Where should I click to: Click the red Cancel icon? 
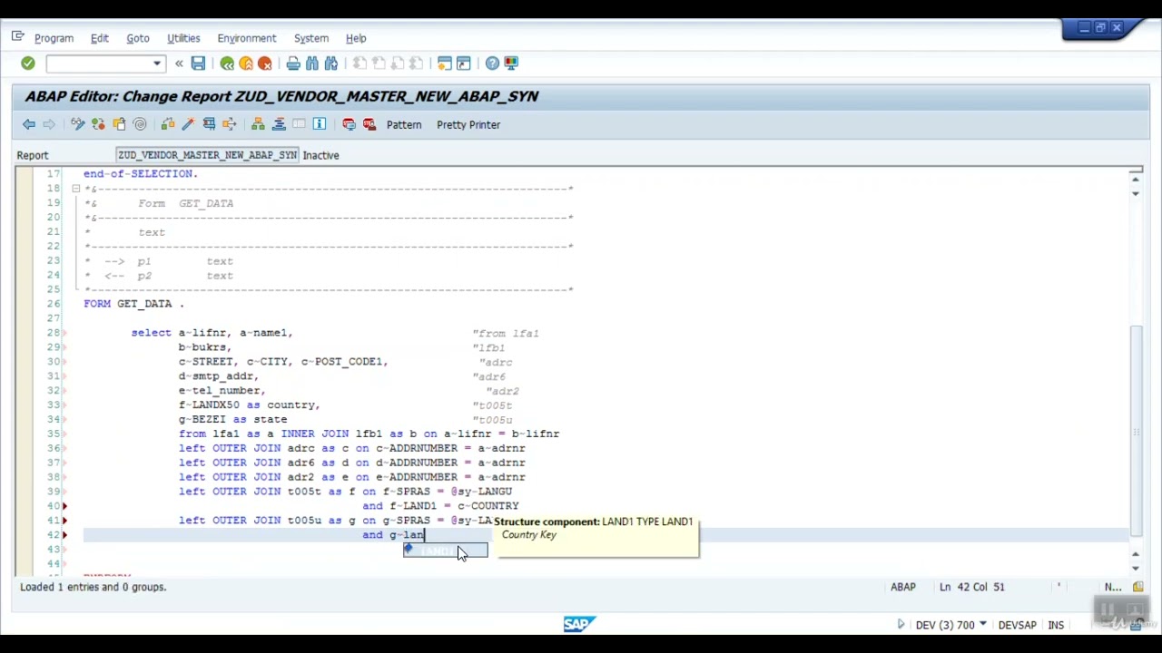[265, 63]
